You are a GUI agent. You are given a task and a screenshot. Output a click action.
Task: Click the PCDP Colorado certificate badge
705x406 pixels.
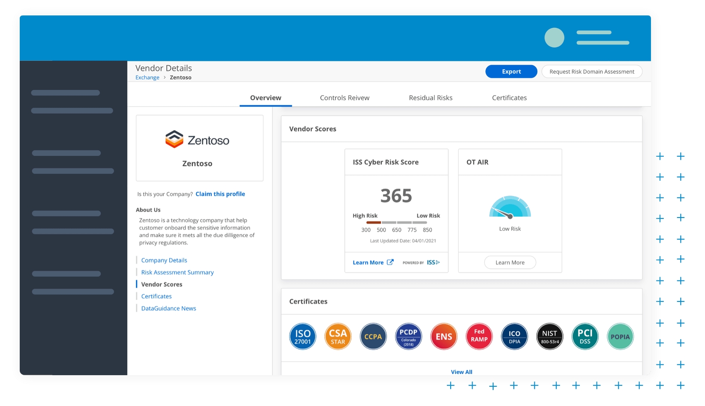click(x=409, y=337)
